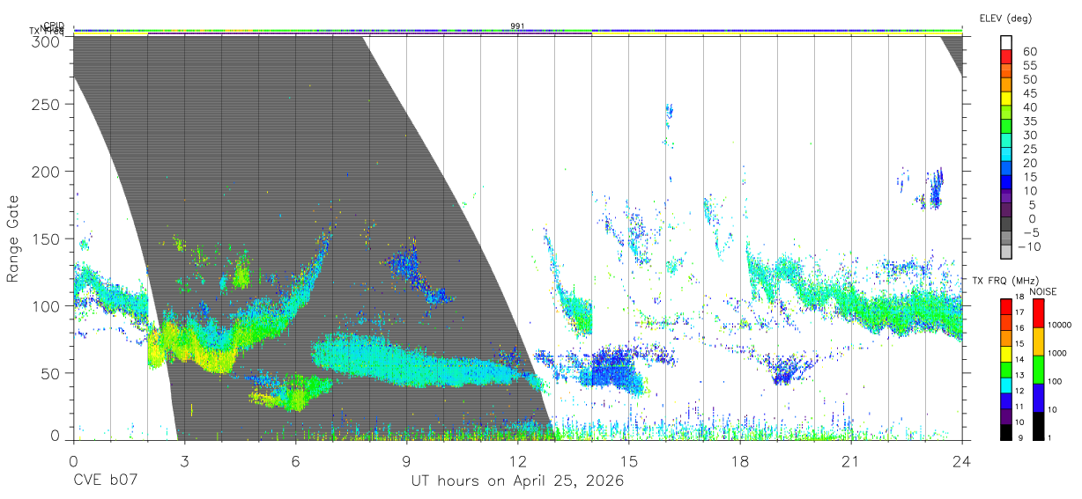This screenshot has height=499, width=1082.
Task: Click the '50' range gate tick label on y-axis
Action: click(x=50, y=373)
